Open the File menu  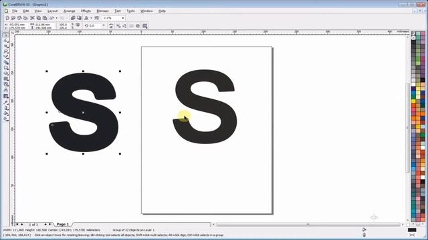click(x=15, y=11)
